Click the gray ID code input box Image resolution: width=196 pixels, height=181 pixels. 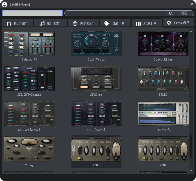(32, 13)
